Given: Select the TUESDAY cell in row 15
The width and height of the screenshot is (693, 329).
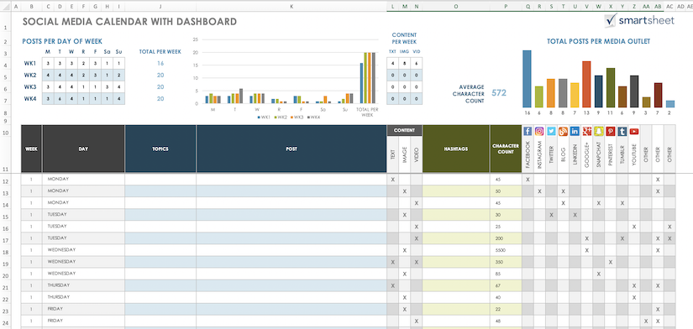Looking at the screenshot, I should [x=83, y=215].
